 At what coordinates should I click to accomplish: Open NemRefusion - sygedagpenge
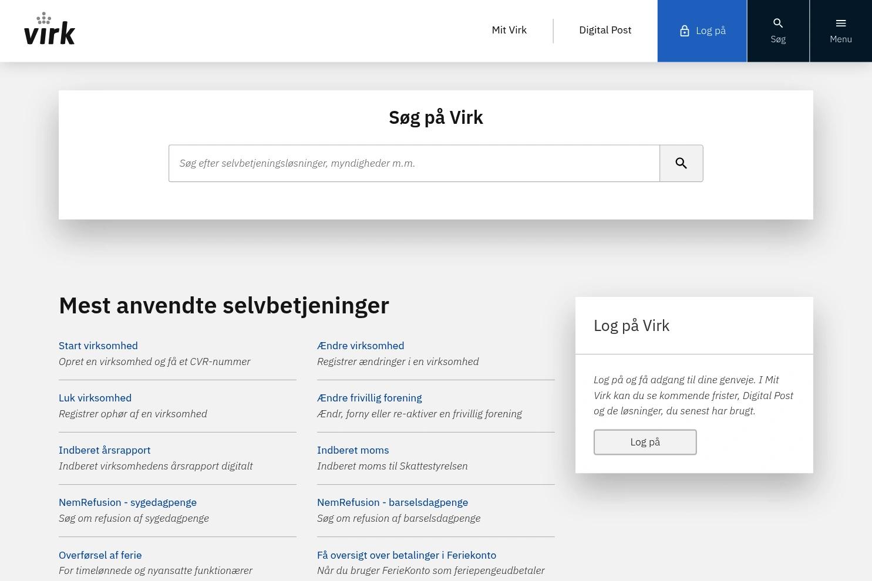click(127, 502)
